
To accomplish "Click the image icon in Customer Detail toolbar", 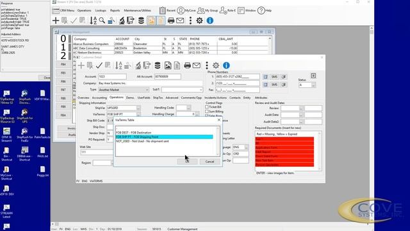I will coord(168,65).
